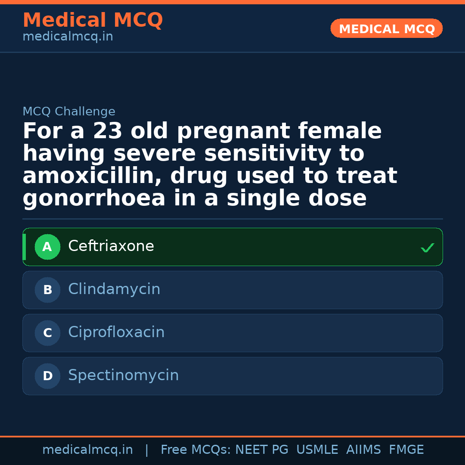This screenshot has width=465, height=465.
Task: Pick the Ciprofloxacin answer text
Action: [x=116, y=332]
